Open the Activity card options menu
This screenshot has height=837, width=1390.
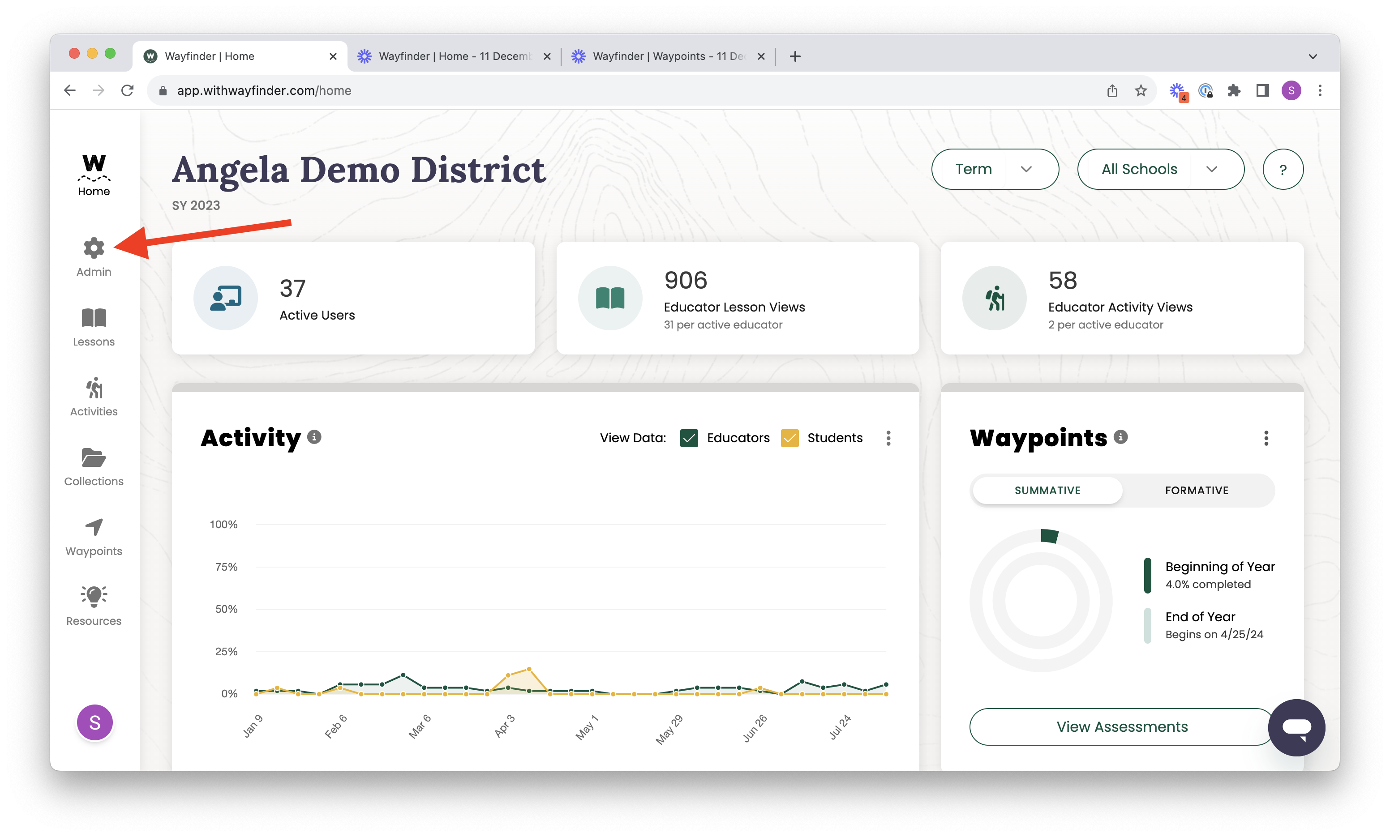click(x=888, y=438)
